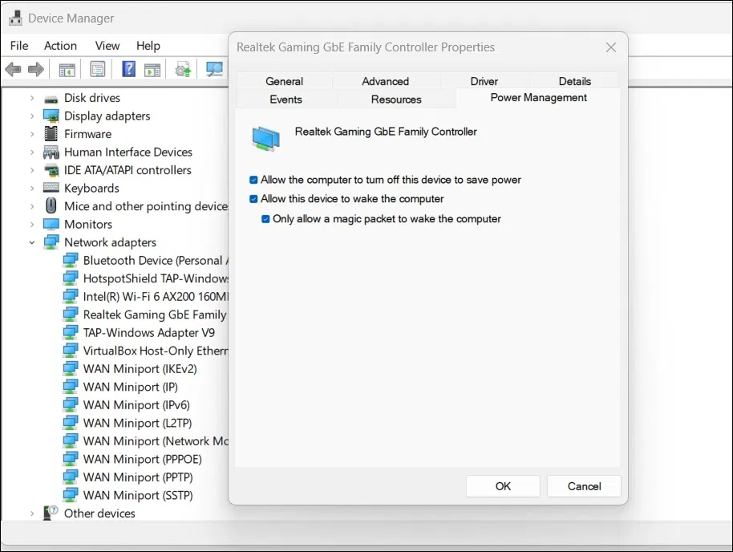Toggle Allow this device to wake the computer
The image size is (733, 552).
pos(254,199)
